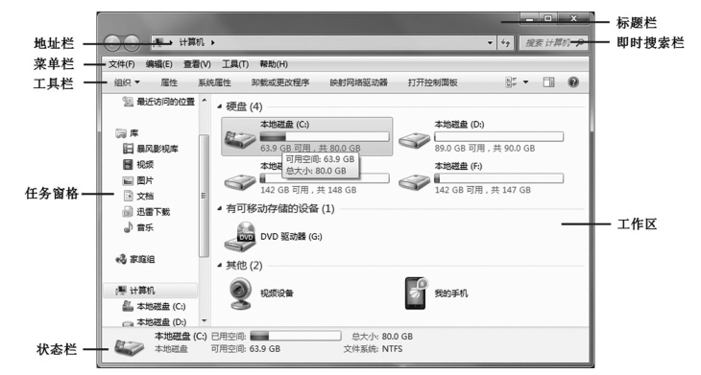Select 本地磁盘 (D:) in the navigation tree
Screen dimensions: 701x375
point(155,322)
